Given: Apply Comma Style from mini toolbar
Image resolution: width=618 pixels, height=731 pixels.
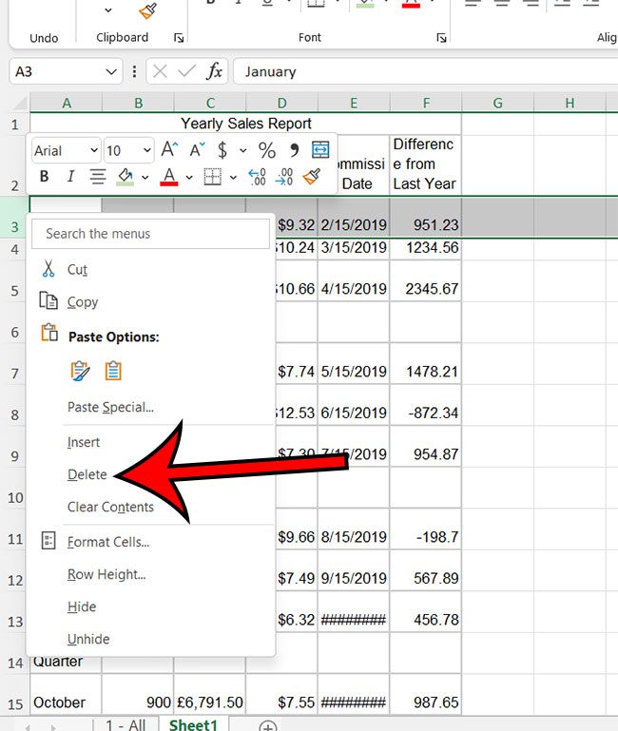Looking at the screenshot, I should [x=294, y=150].
